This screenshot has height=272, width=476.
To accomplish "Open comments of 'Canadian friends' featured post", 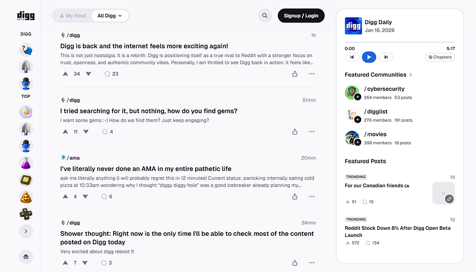I will pos(368,202).
